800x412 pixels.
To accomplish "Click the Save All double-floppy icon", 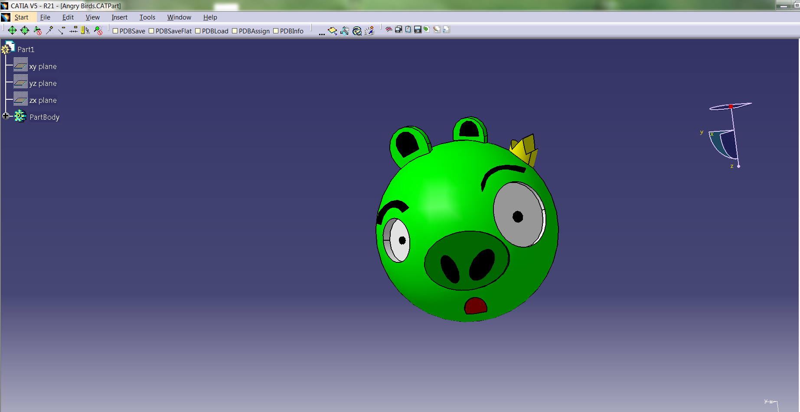I will [398, 29].
